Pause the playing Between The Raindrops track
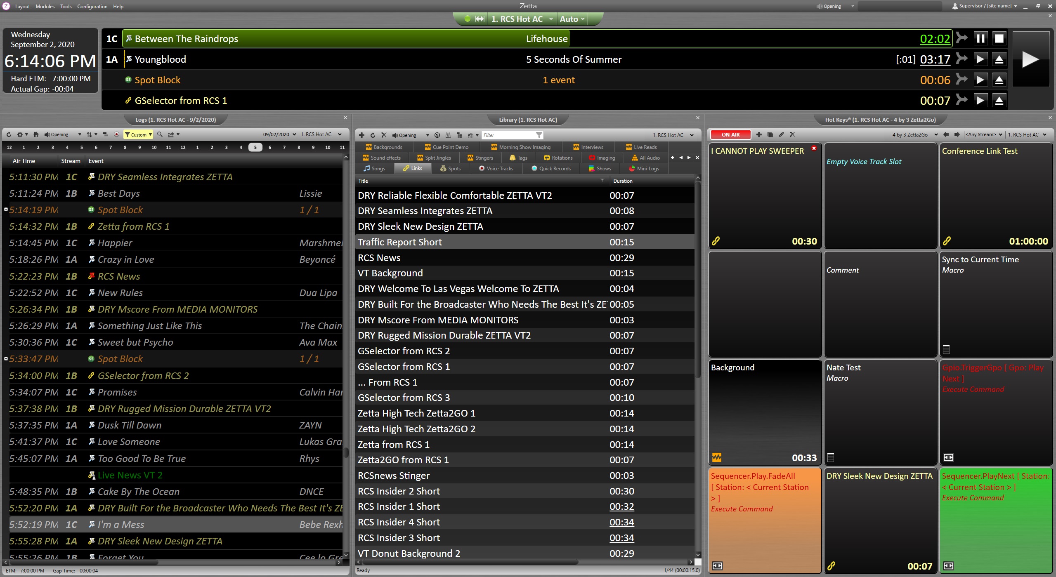This screenshot has width=1056, height=577. 980,38
